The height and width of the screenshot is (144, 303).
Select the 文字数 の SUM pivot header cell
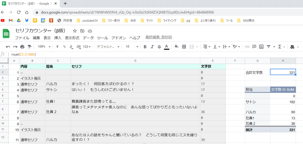[x=283, y=89]
